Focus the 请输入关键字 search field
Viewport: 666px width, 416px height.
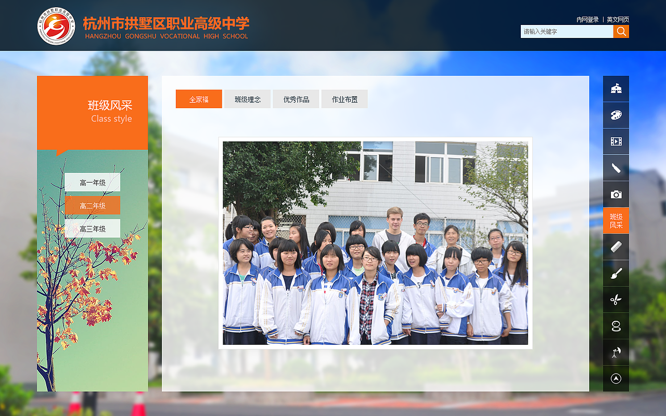pyautogui.click(x=567, y=32)
